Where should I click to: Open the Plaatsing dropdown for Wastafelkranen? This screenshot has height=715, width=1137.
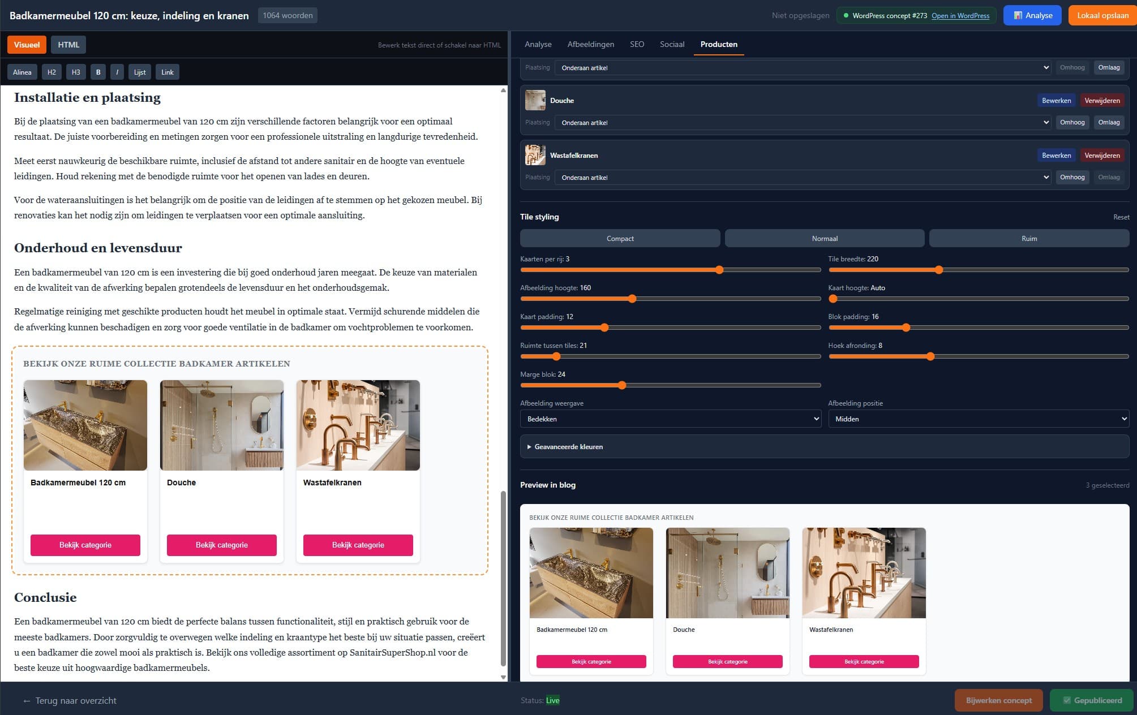[803, 177]
